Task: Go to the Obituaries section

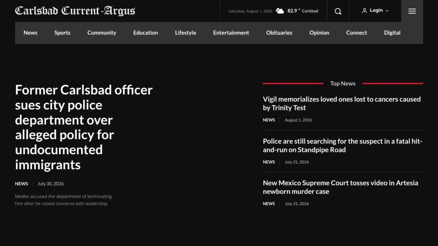Action: pos(279,33)
